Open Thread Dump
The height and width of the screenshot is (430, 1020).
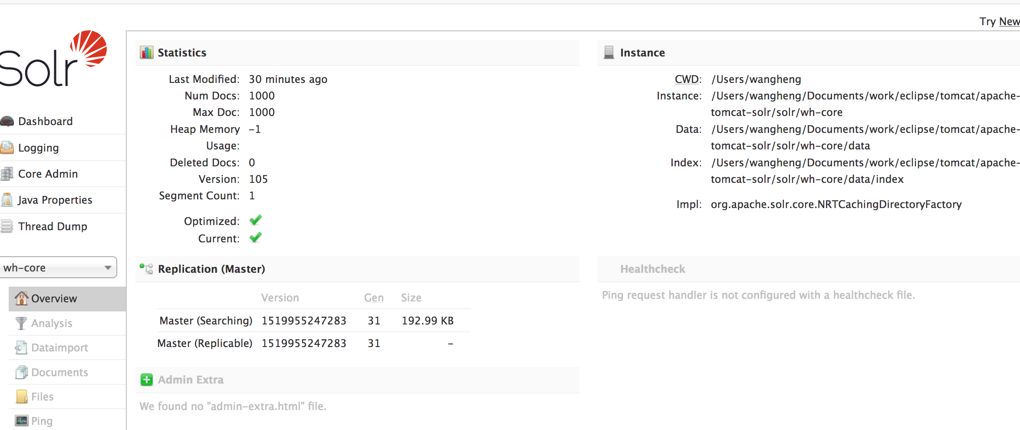pyautogui.click(x=53, y=226)
